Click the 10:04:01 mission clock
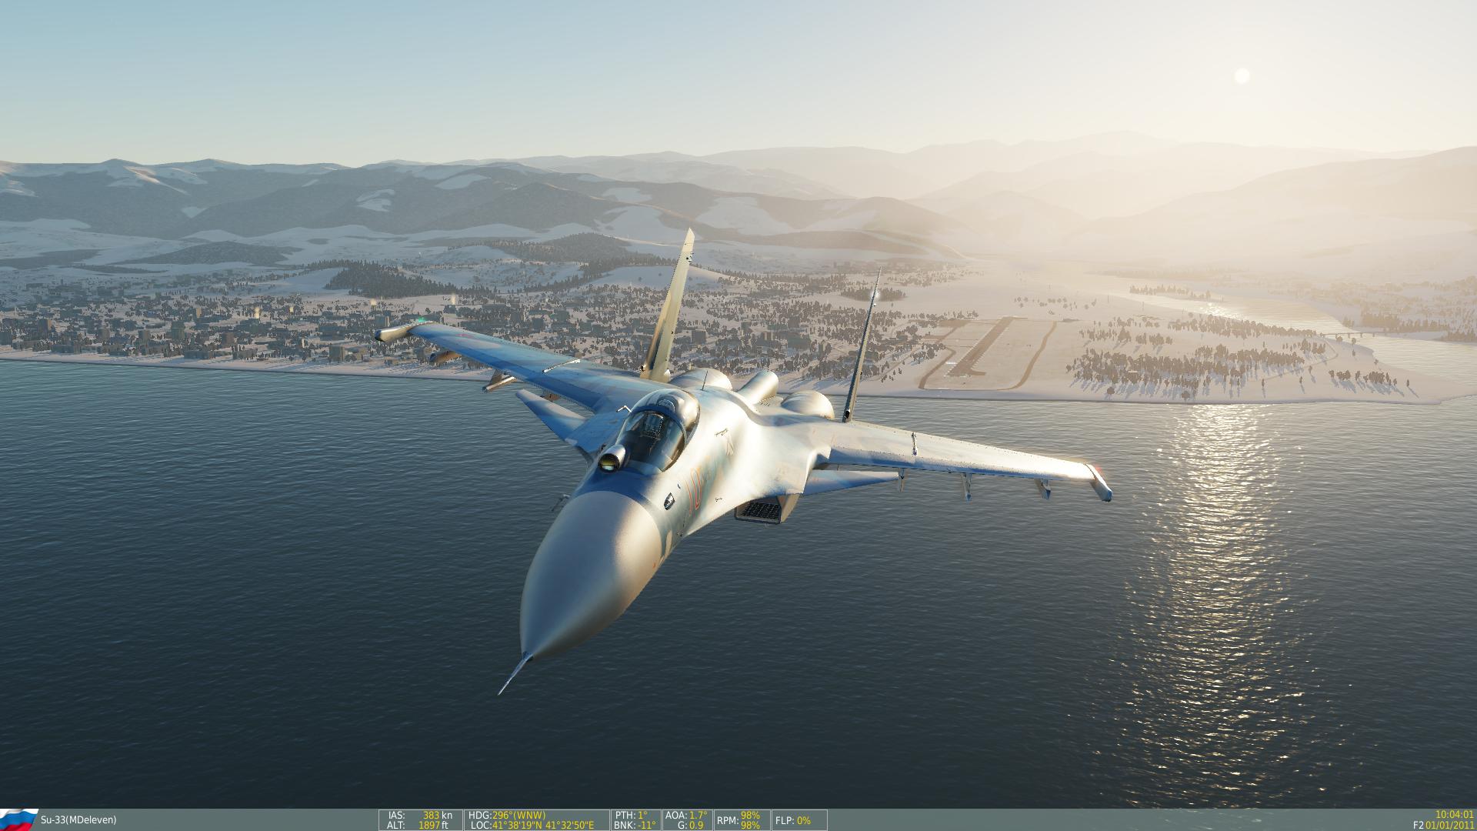This screenshot has height=831, width=1477. pos(1454,814)
